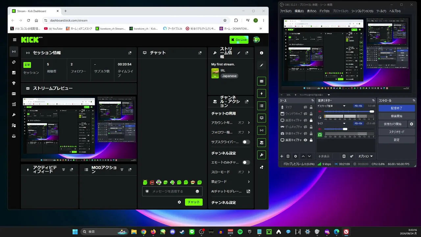Unmute デスクトップ音声 in the OBS mixer
421x237 pixels.
320,112
